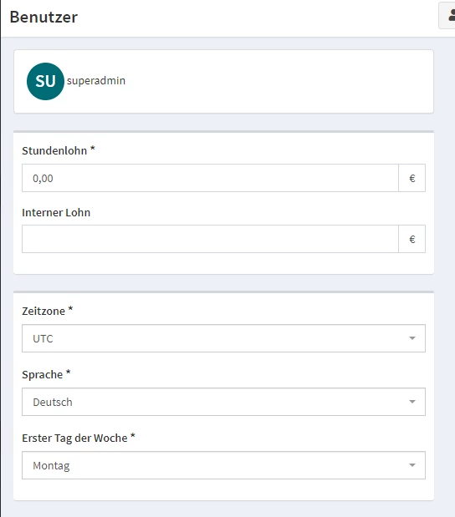This screenshot has height=517, width=455.
Task: Click the Sprache dropdown arrow
Action: (412, 402)
